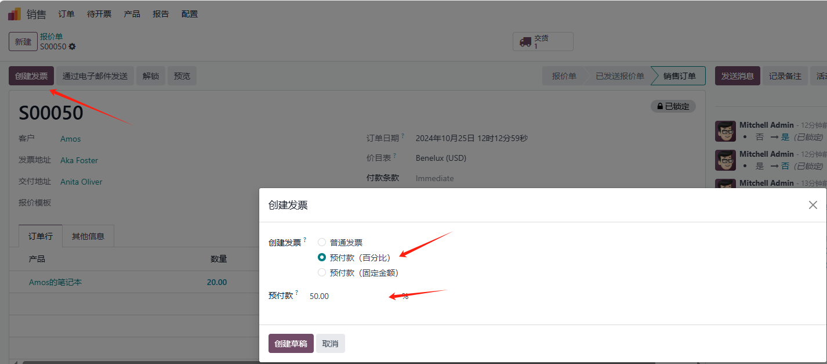827x364 pixels.
Task: Close the 创建发票 dialog with the X
Action: point(813,204)
